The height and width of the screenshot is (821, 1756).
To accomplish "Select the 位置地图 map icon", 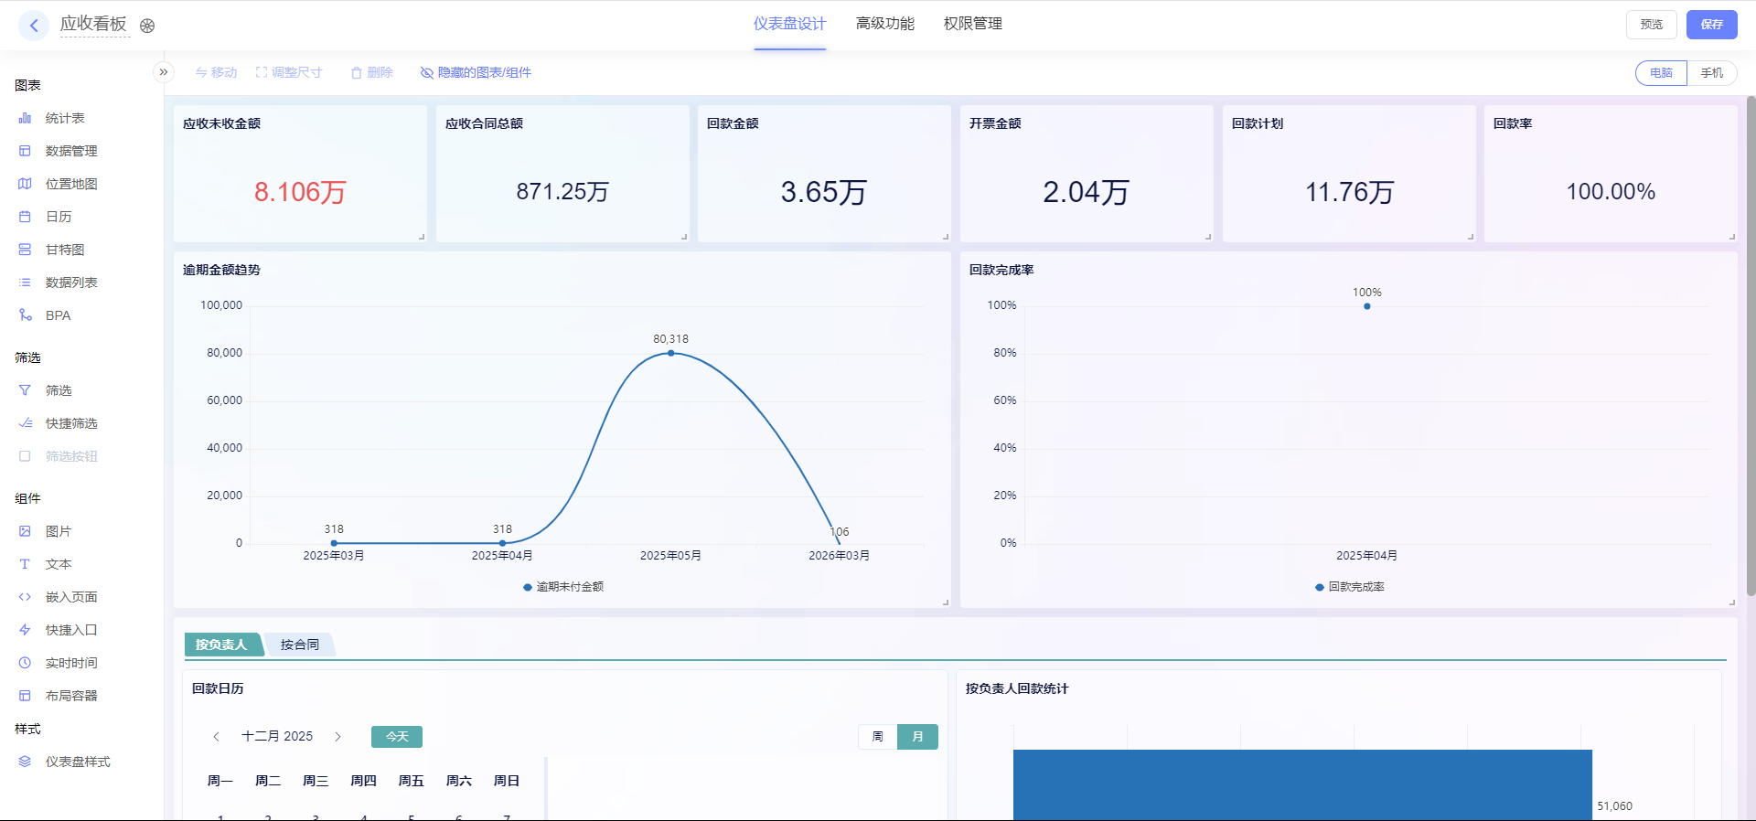I will 25,184.
